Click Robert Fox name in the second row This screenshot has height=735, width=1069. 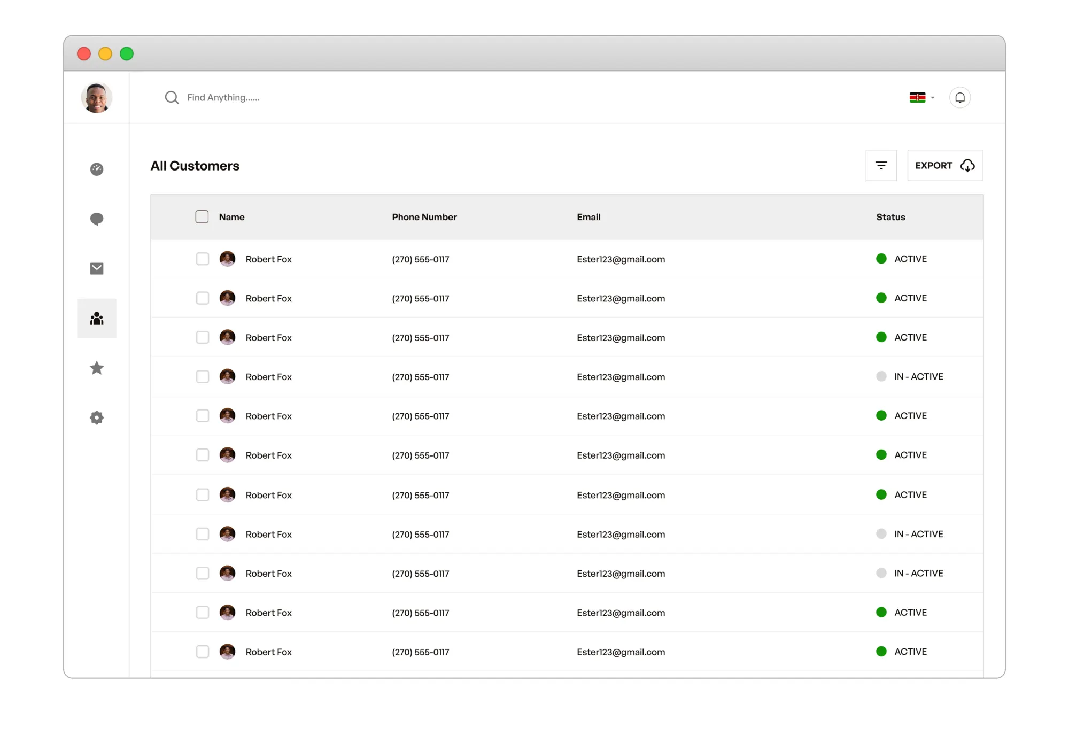coord(269,298)
